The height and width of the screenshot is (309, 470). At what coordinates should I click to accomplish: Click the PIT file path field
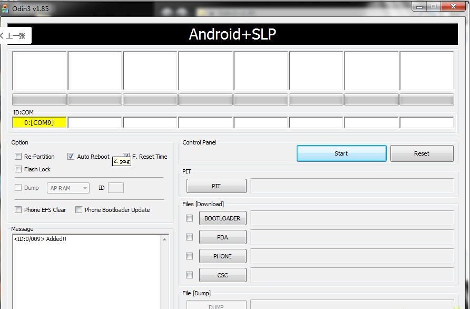[x=352, y=186]
